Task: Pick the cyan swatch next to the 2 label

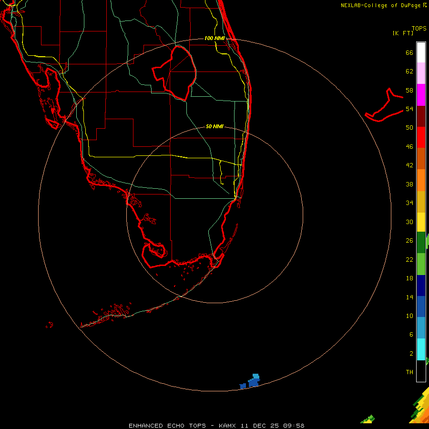Action: (x=421, y=349)
